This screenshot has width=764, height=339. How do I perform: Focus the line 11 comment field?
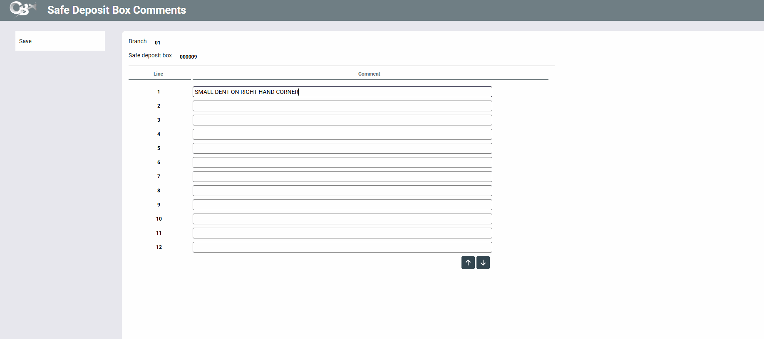[342, 233]
